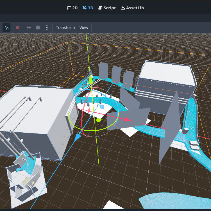Open sun and environment settings three-dot menu

47,28
